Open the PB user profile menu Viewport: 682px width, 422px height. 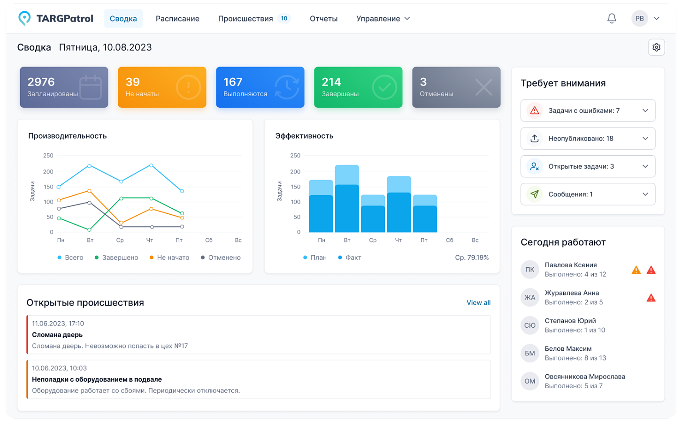(646, 19)
